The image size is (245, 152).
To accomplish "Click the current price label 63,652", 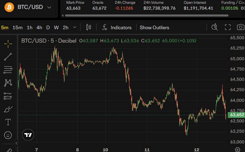I will click(x=237, y=115).
